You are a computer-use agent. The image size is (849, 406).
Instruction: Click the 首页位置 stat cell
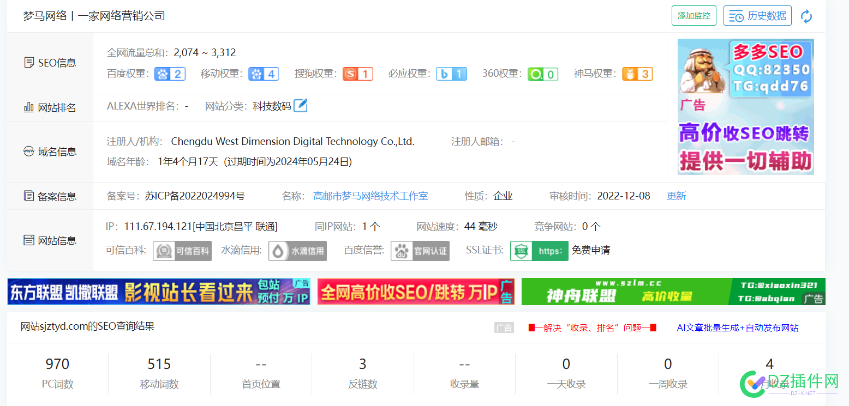click(x=261, y=373)
